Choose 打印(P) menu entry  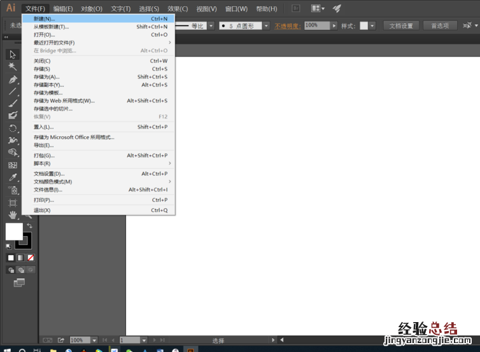coord(99,200)
